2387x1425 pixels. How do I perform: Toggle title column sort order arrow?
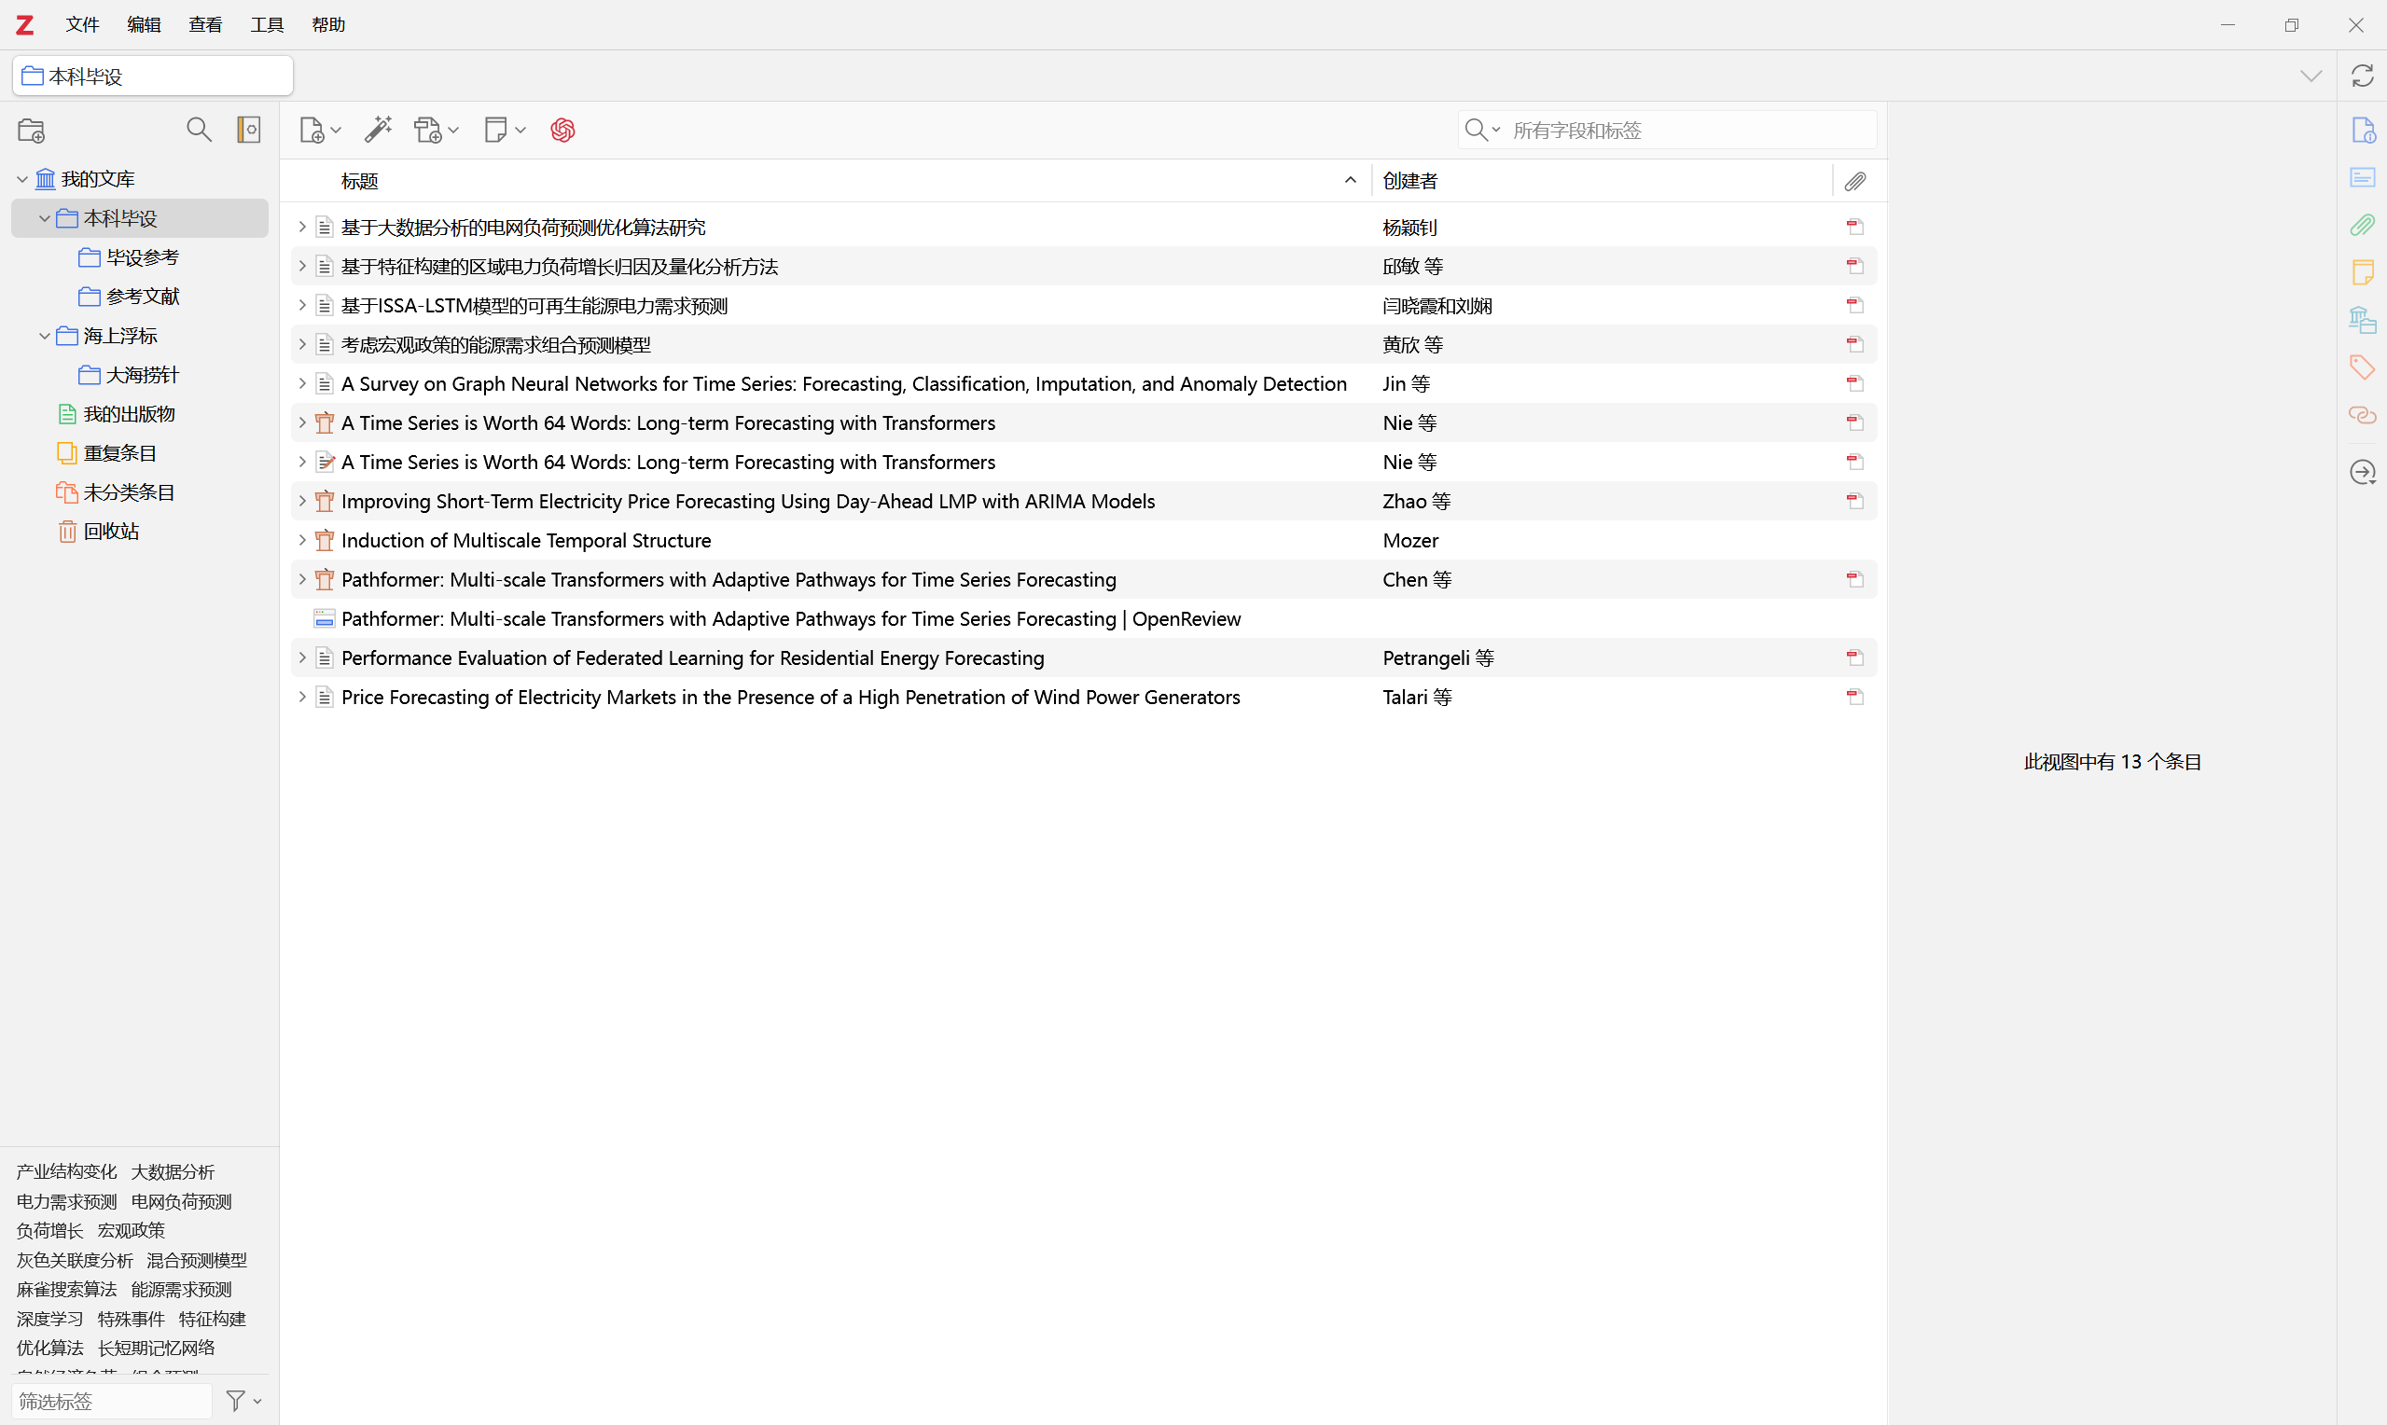tap(1350, 181)
